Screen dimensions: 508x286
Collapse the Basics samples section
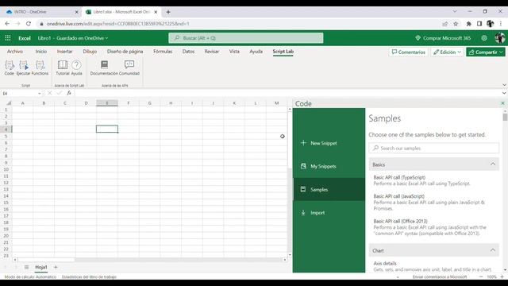pyautogui.click(x=492, y=164)
